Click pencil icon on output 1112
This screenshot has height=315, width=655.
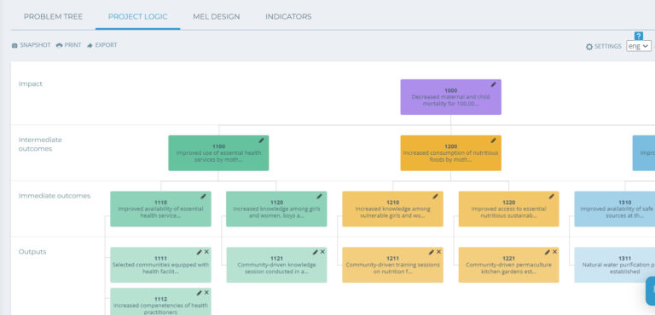[200, 293]
